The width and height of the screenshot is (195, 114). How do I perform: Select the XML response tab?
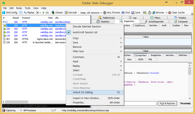tap(150, 59)
